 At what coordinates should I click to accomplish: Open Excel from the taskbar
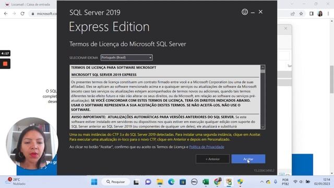[206, 182]
